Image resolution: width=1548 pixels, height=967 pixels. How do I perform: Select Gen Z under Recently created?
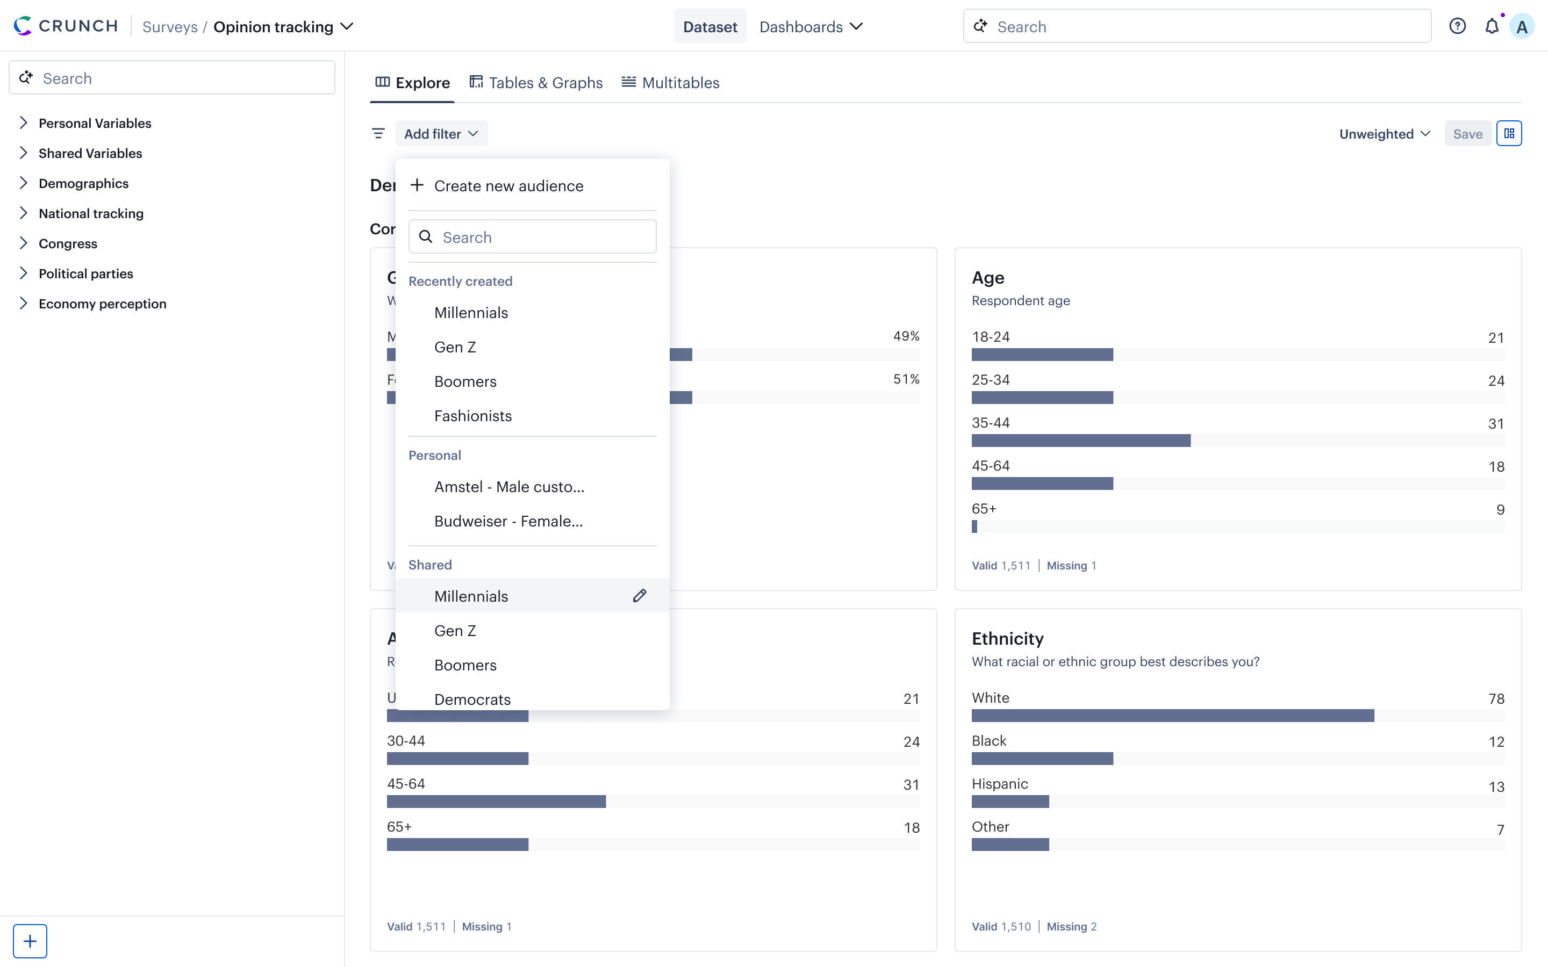click(x=455, y=347)
